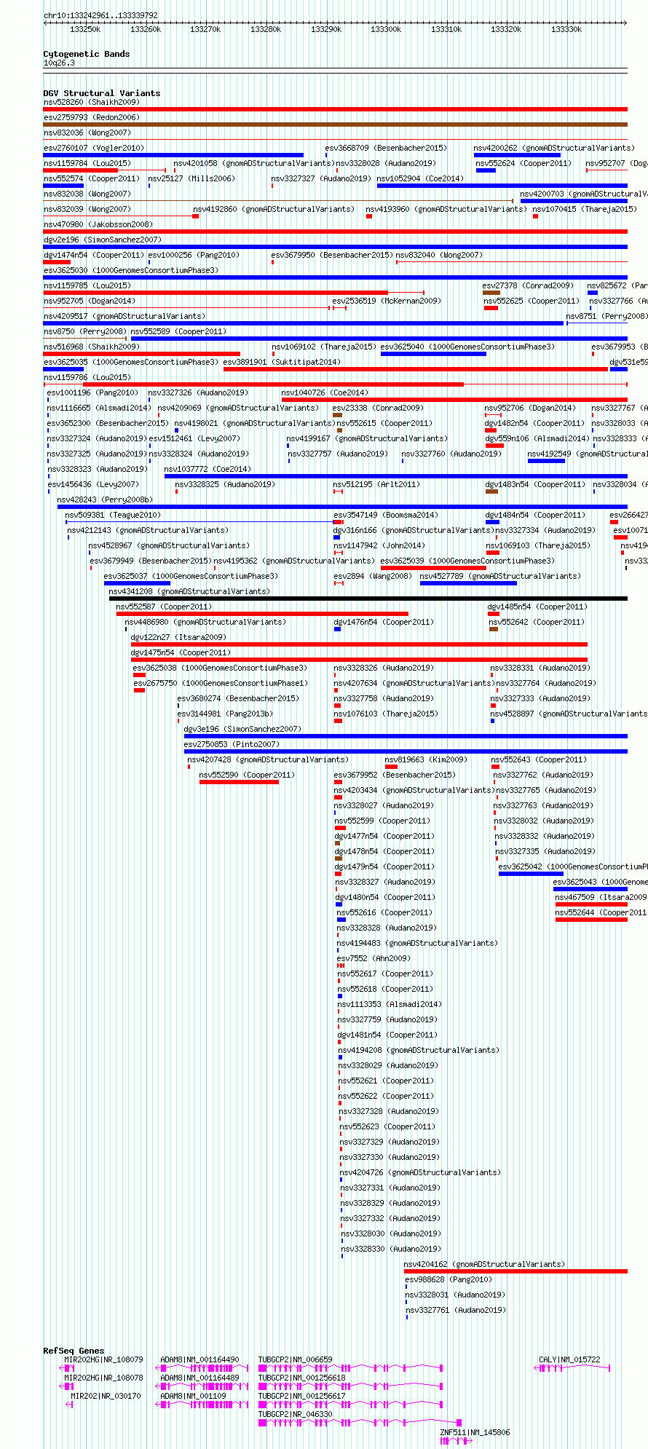Click the MIR202|NR_030170 gene label
This screenshot has width=648, height=1449.
(x=106, y=1396)
